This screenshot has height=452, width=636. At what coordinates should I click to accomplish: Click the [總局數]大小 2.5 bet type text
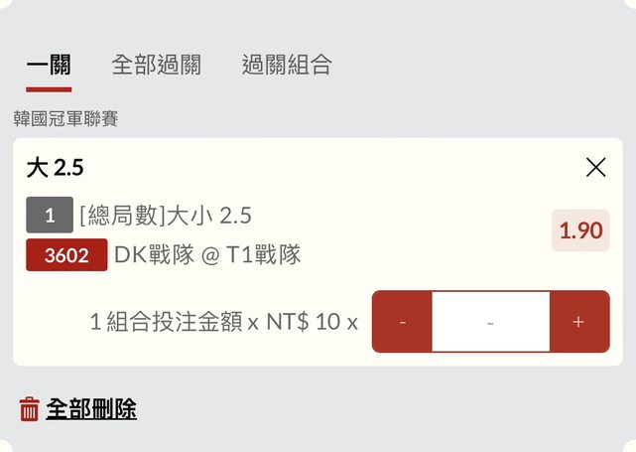[166, 216]
